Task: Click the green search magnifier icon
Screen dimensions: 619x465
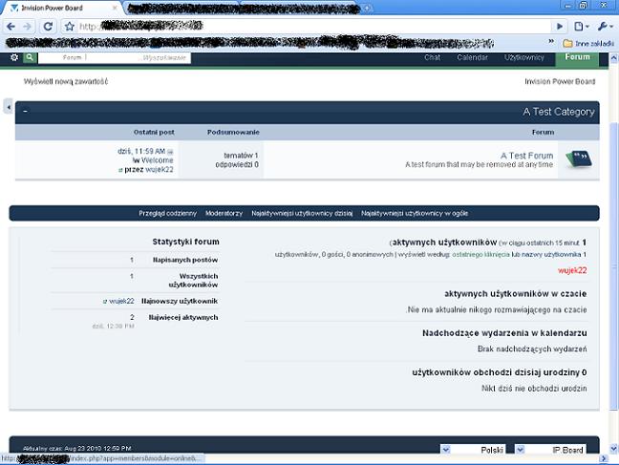Action: (x=31, y=58)
